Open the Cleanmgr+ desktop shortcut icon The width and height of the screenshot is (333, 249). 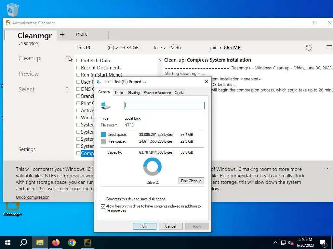(x=12, y=208)
